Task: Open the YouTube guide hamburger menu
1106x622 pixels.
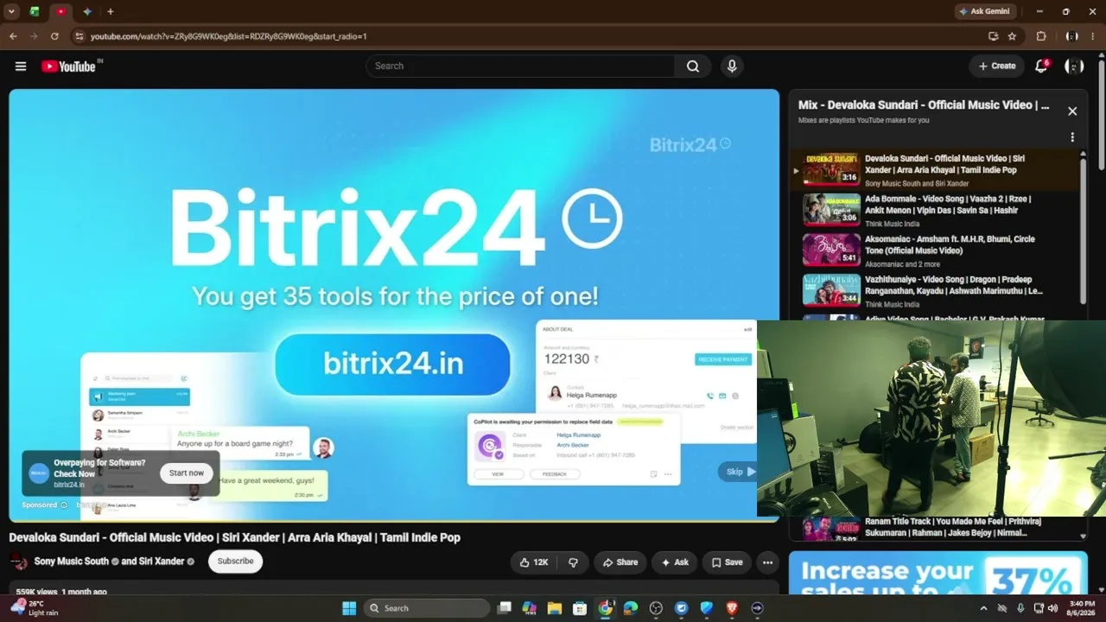Action: 21,67
